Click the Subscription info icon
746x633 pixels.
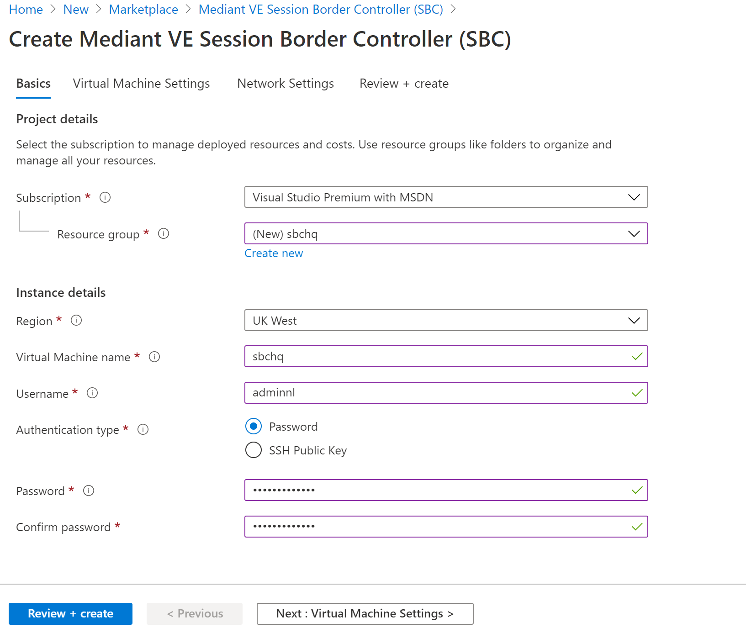tap(105, 197)
